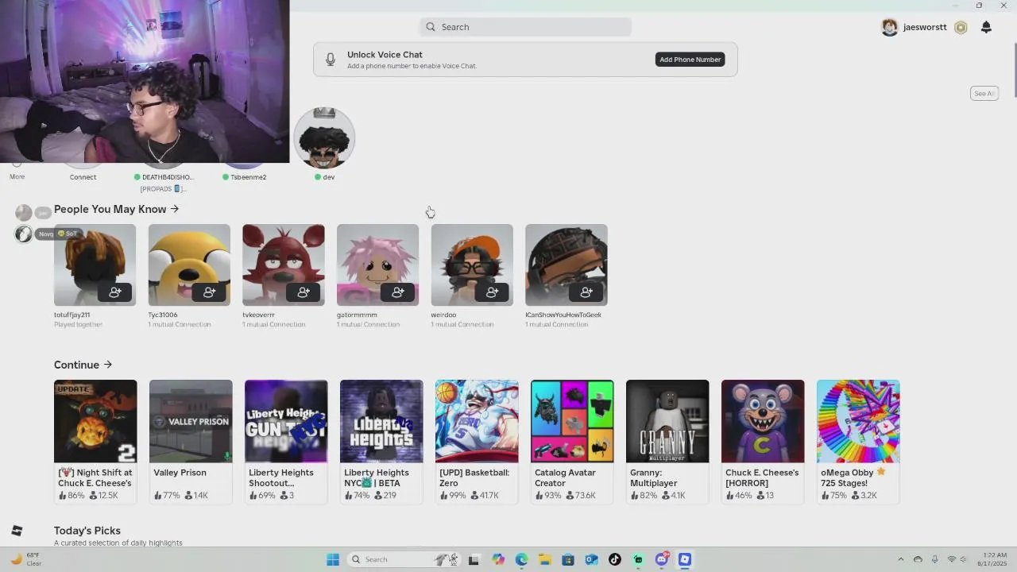Click the jaesworstt username text
Screen dimensions: 1017x572
925,27
